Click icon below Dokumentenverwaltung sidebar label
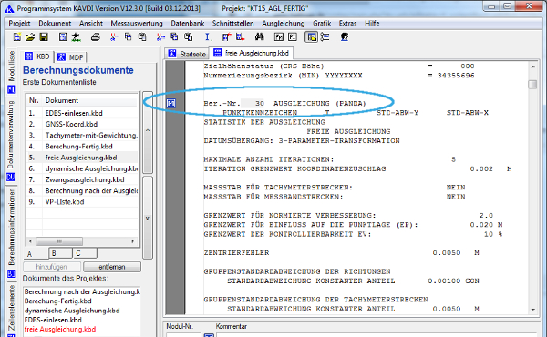 (10, 177)
